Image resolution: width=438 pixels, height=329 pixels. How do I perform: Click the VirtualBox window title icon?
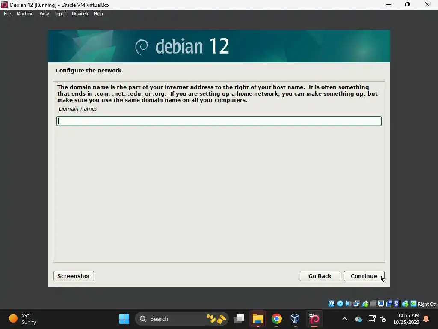(x=4, y=5)
